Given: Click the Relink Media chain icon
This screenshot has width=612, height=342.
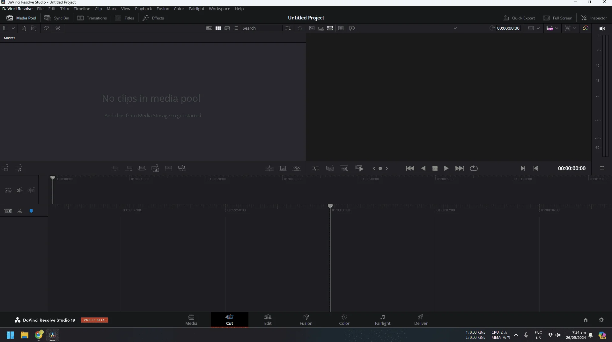Looking at the screenshot, I should (x=58, y=28).
